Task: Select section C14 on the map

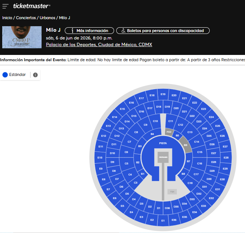Action: tap(196, 142)
